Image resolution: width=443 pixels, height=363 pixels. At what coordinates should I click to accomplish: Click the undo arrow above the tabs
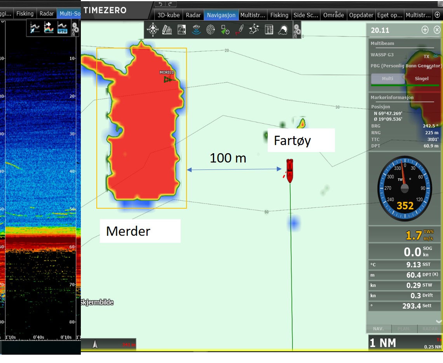point(160,4)
